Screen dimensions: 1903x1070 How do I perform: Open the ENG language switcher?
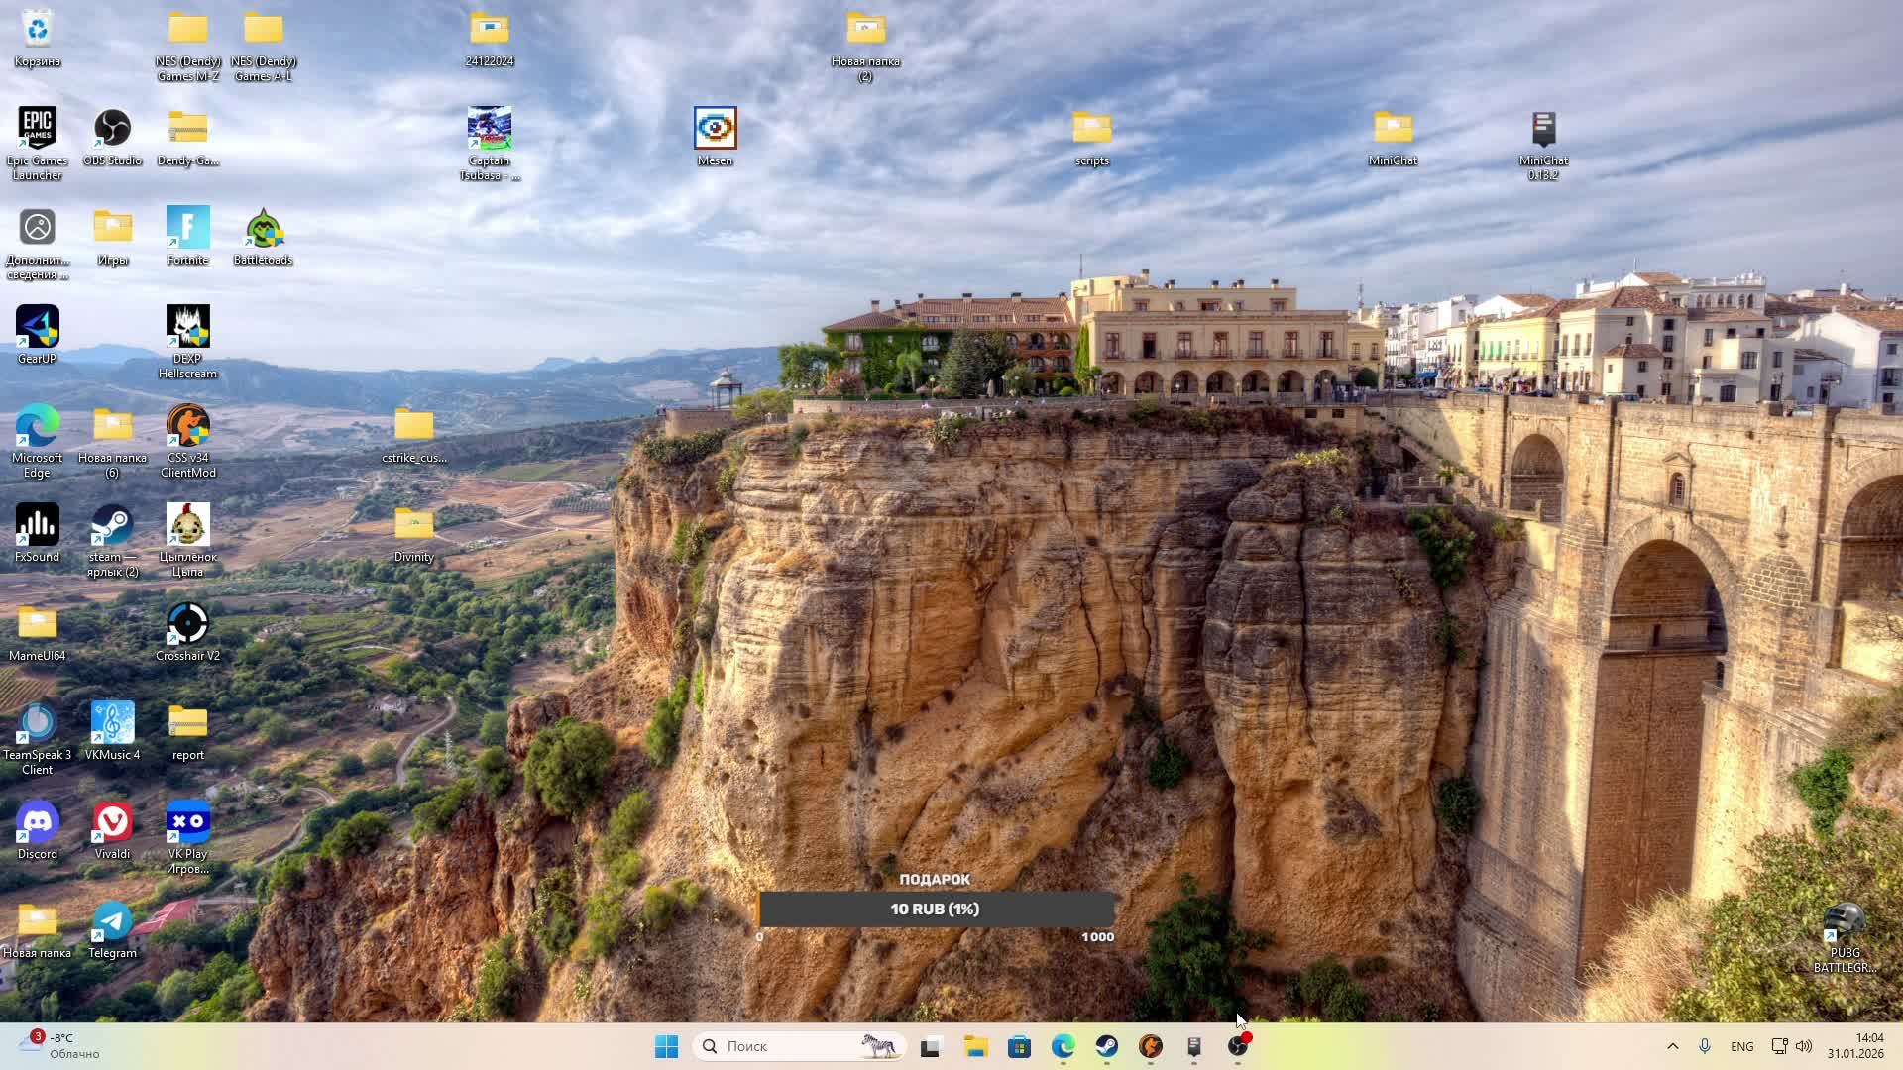pos(1741,1046)
